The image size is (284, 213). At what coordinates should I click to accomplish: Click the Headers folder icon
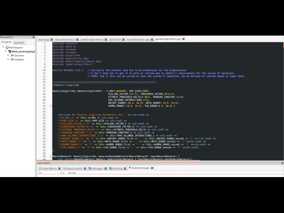tap(12, 59)
